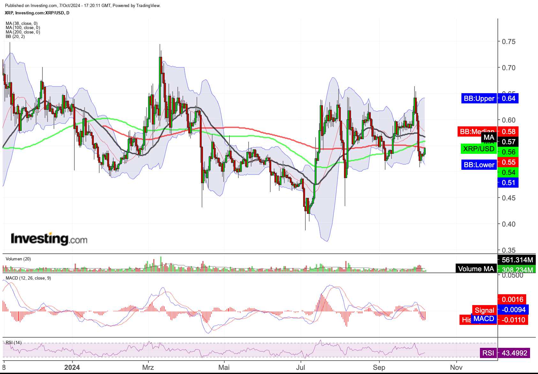This screenshot has height=374, width=538.
Task: Click the 43.4992 RSI value
Action: (x=514, y=353)
